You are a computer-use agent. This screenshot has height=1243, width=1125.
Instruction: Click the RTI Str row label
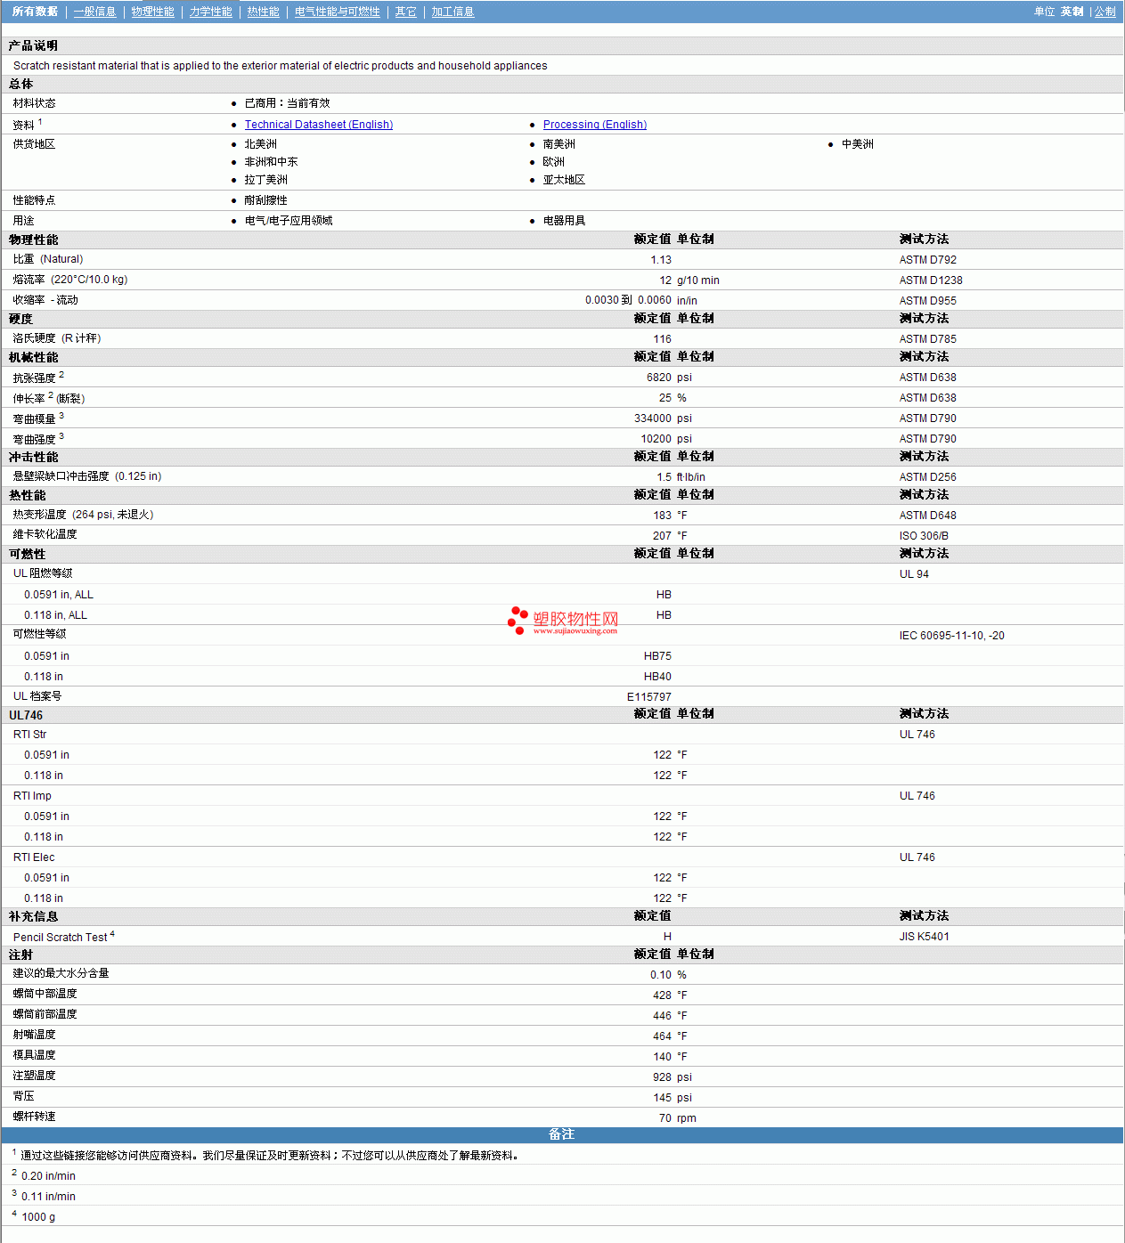[x=30, y=735]
